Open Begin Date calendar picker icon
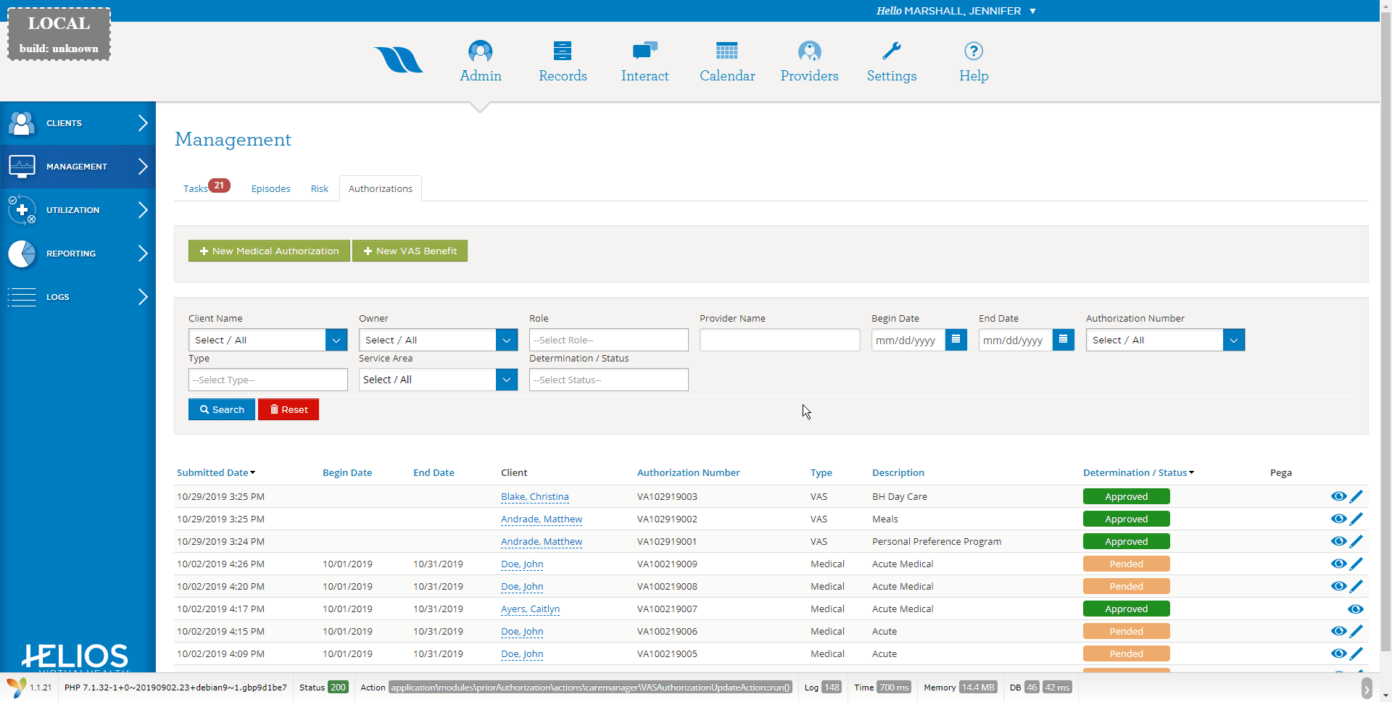1392x702 pixels. 956,340
